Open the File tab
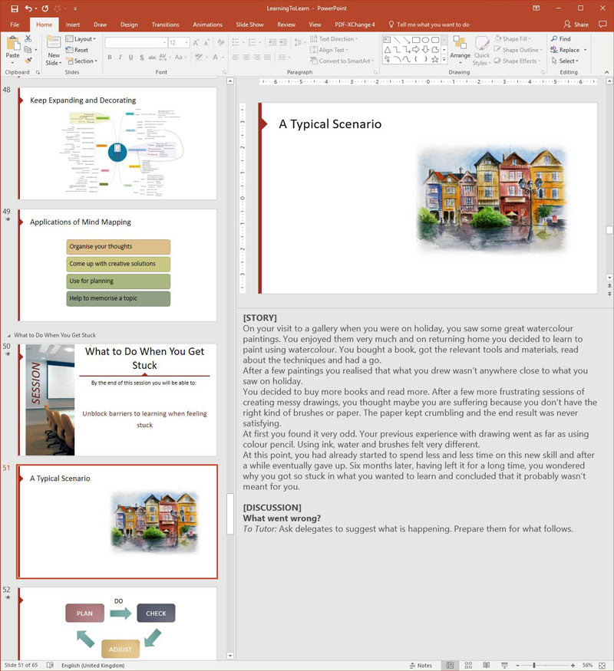 15,25
